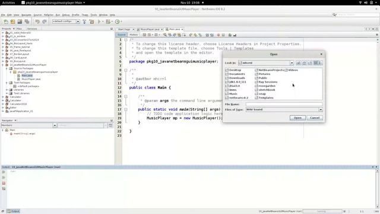Click the rerun icon in Output panel

coord(4,172)
